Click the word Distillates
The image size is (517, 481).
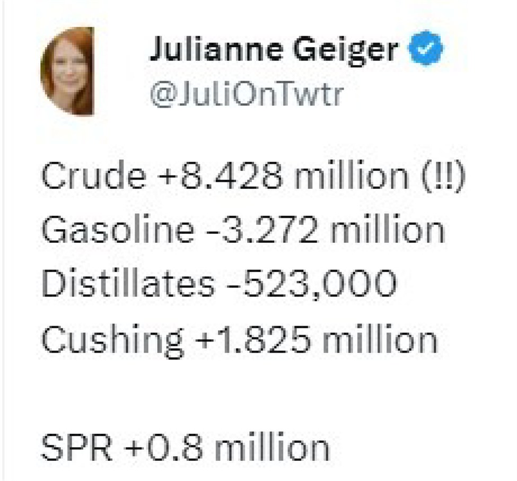tap(128, 284)
